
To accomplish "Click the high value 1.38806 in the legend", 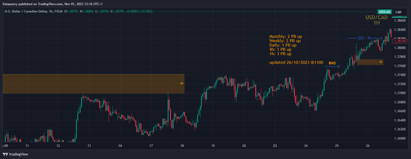I will point(88,11).
